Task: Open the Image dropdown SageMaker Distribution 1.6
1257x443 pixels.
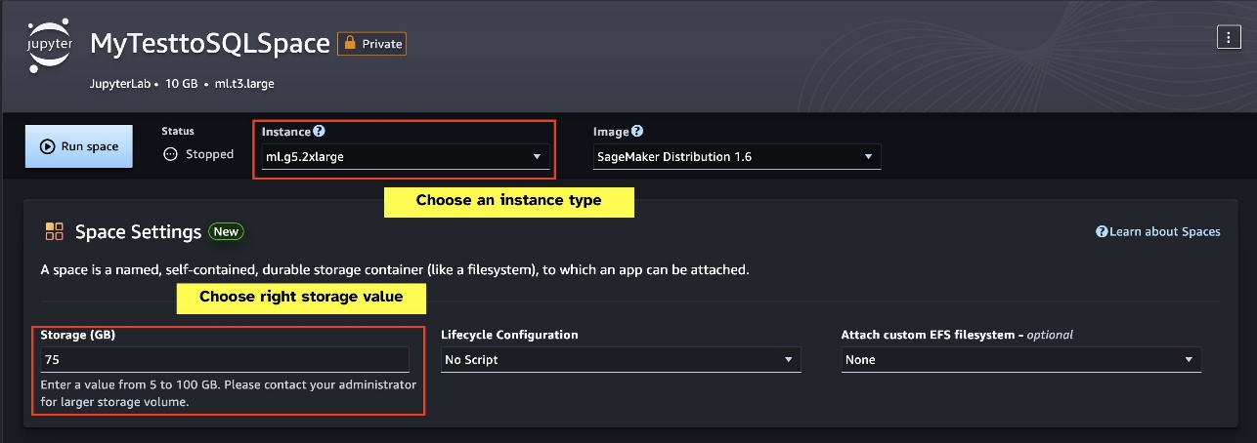Action: tap(736, 156)
